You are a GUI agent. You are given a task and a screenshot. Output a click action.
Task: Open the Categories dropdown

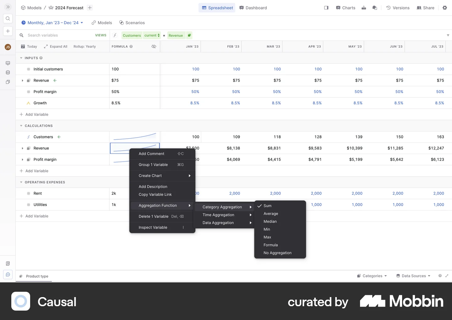pos(372,276)
